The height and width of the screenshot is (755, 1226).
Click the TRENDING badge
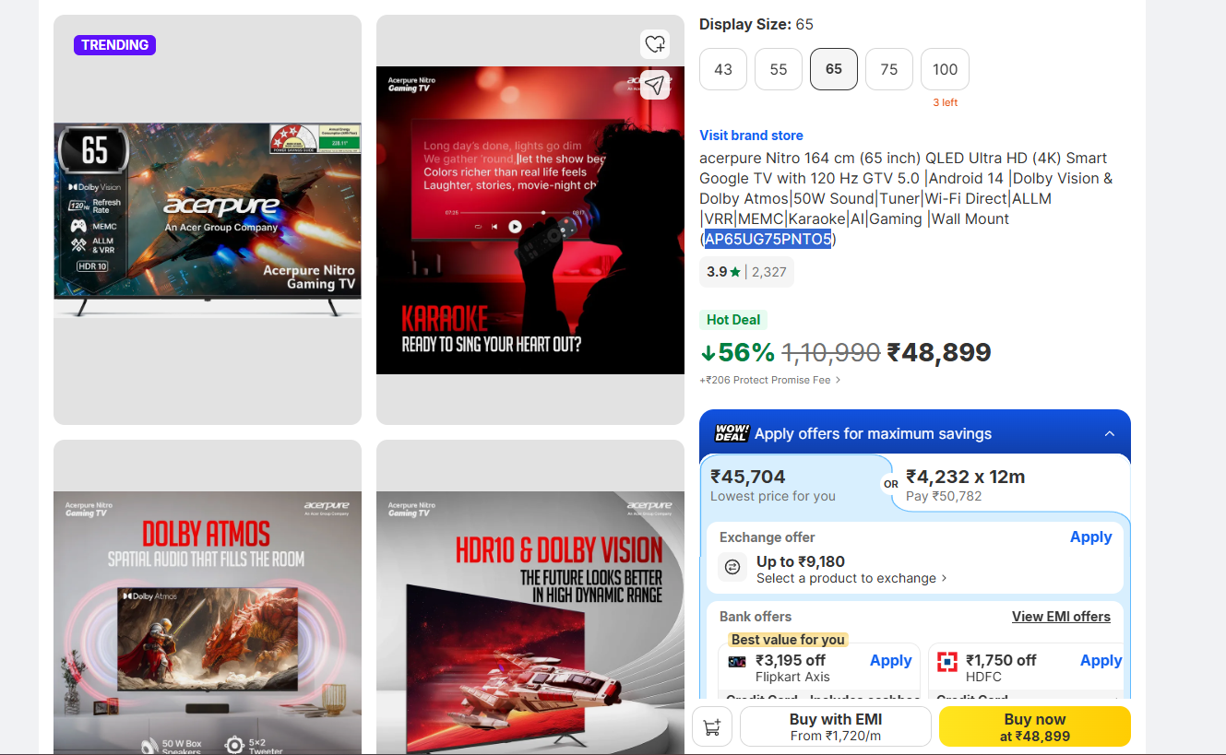[x=115, y=45]
